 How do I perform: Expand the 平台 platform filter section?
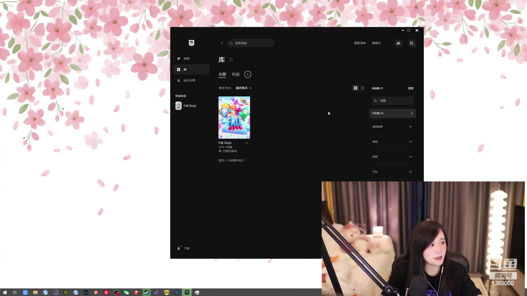pyautogui.click(x=393, y=172)
